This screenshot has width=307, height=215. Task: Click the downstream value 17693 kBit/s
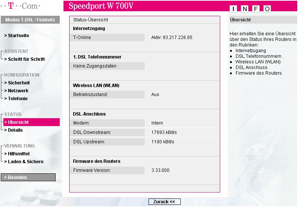[164, 132]
